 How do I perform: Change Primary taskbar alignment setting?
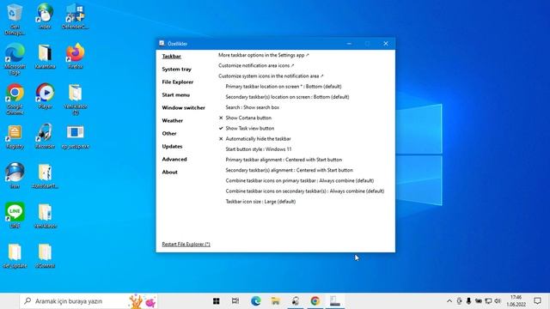(284, 160)
